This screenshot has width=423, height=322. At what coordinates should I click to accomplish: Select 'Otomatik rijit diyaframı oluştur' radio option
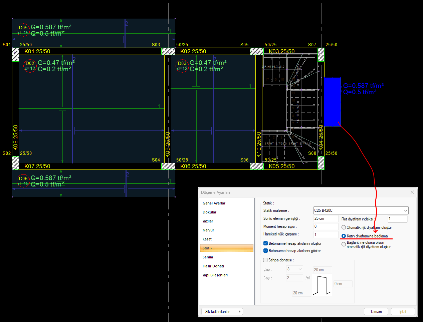pyautogui.click(x=344, y=227)
